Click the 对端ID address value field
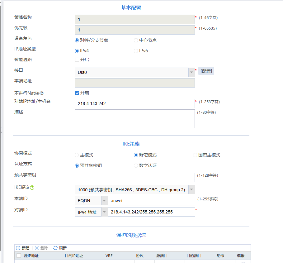The width and height of the screenshot is (283, 263). tap(151, 212)
